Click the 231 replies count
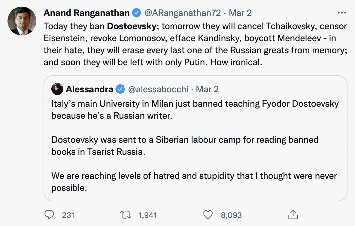Viewport: 355px width, 226px height. 68,215
